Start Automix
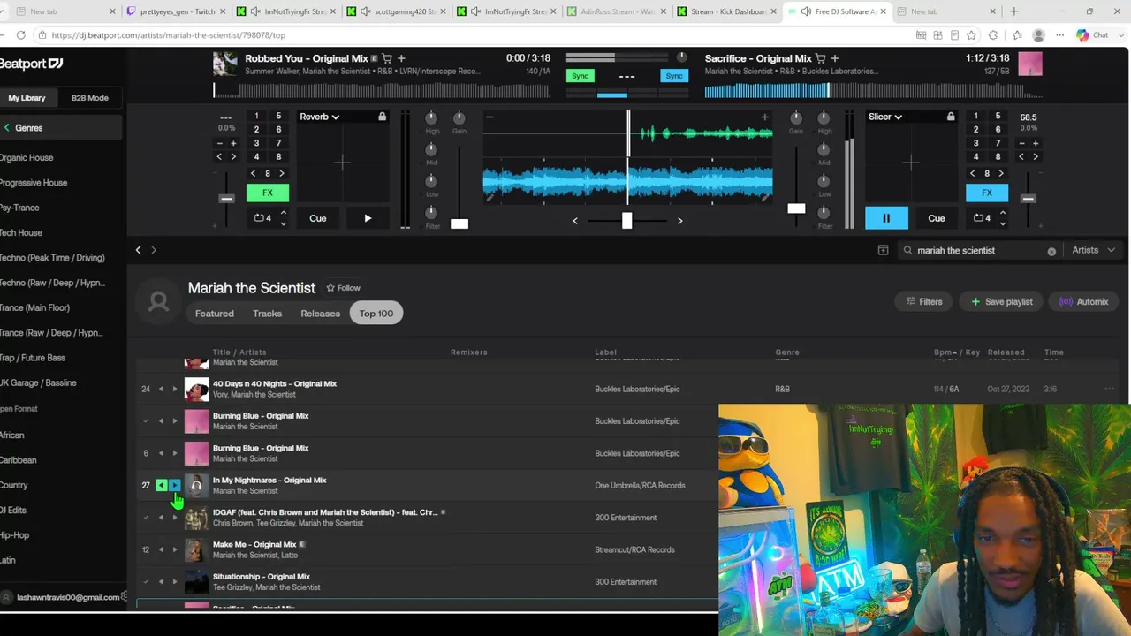The width and height of the screenshot is (1131, 636). pos(1084,302)
